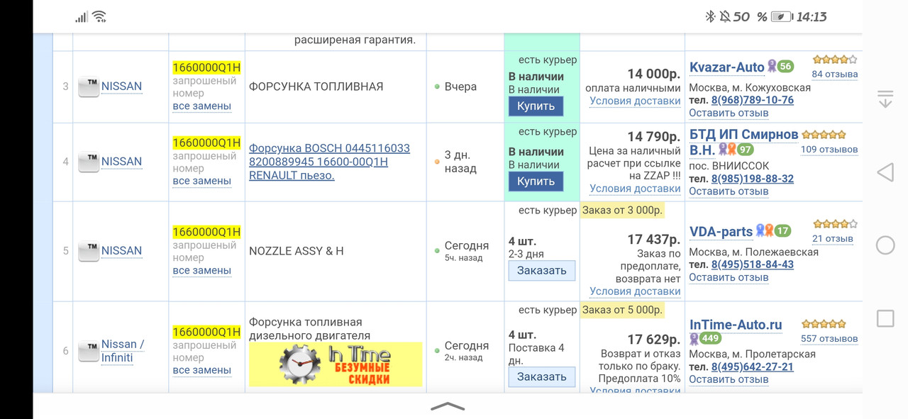Open the '84 отзыва' reviews link

(835, 74)
